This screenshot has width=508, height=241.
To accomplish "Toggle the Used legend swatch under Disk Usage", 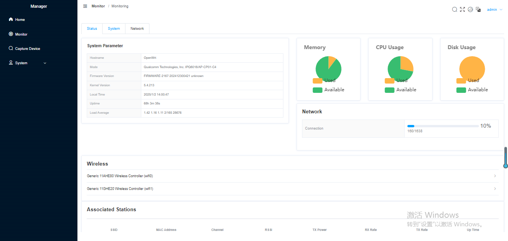I will (461, 81).
